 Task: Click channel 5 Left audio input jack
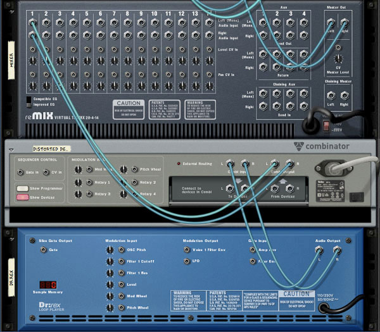click(87, 23)
